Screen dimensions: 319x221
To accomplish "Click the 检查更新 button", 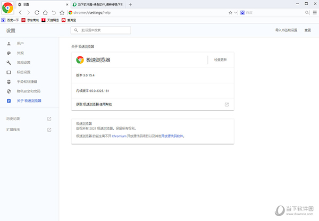I will (220, 60).
